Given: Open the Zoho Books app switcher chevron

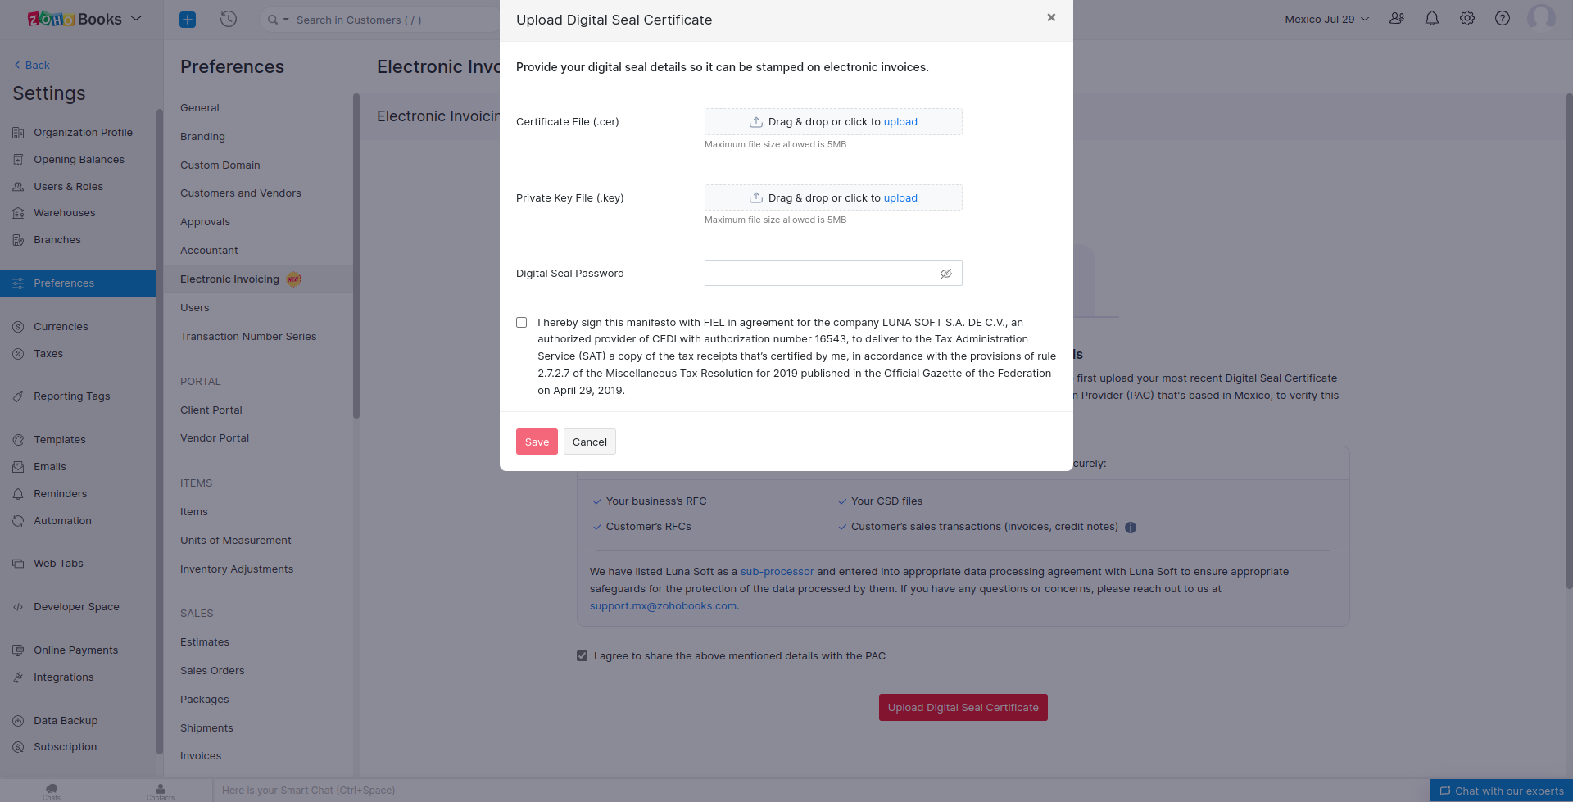Looking at the screenshot, I should (x=136, y=16).
